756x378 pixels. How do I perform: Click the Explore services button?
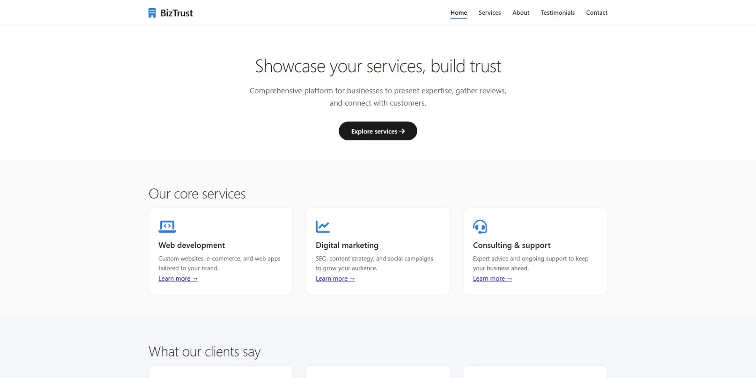pos(378,131)
